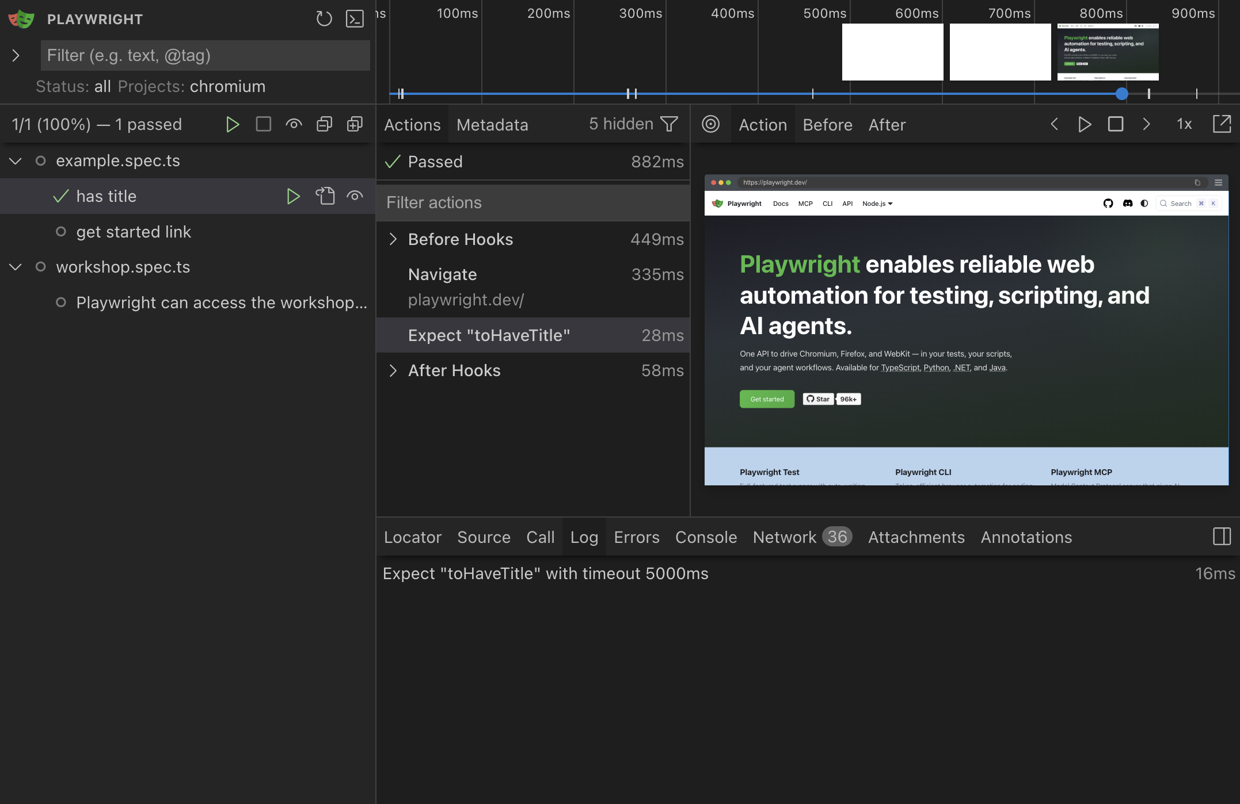
Task: Toggle dark mode in the snapshot navbar
Action: (x=1144, y=204)
